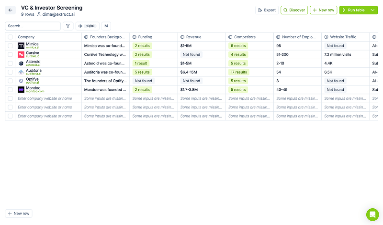Toggle column visibility 10/10 eye button
This screenshot has height=225, width=383.
click(88, 26)
